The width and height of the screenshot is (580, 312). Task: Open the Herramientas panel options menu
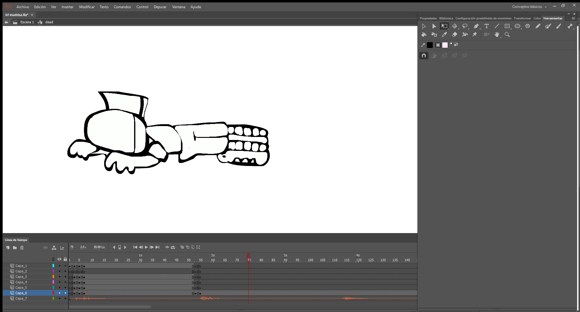[x=573, y=18]
